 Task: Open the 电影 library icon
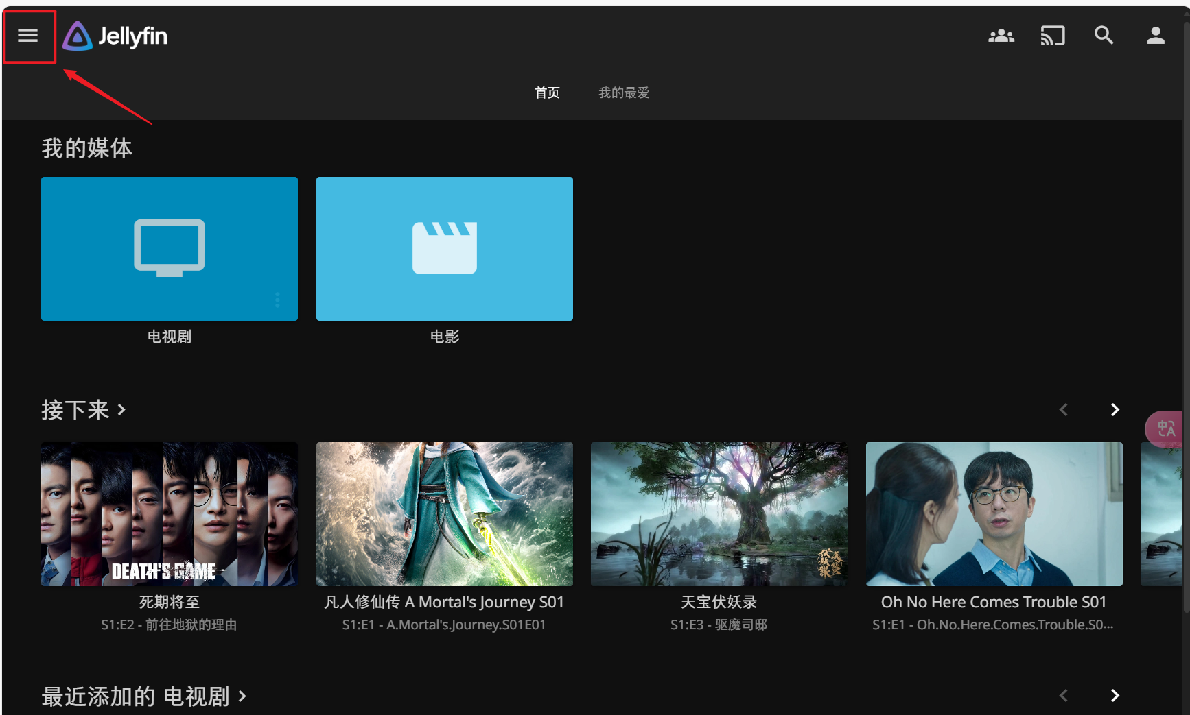(444, 249)
